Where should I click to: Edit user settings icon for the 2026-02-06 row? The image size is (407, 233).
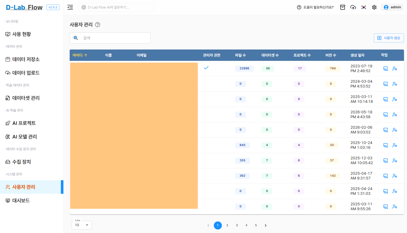pyautogui.click(x=395, y=130)
